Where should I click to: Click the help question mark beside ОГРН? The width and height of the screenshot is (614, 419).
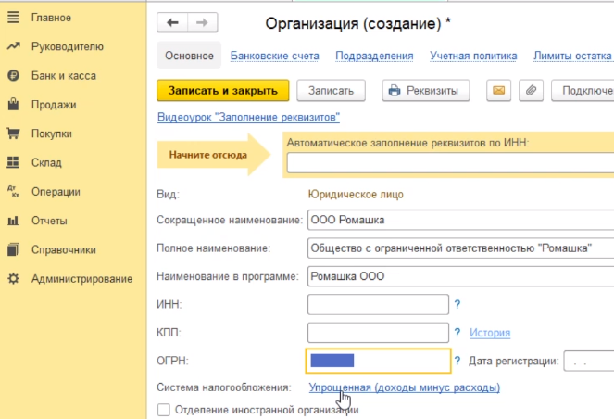coord(457,361)
